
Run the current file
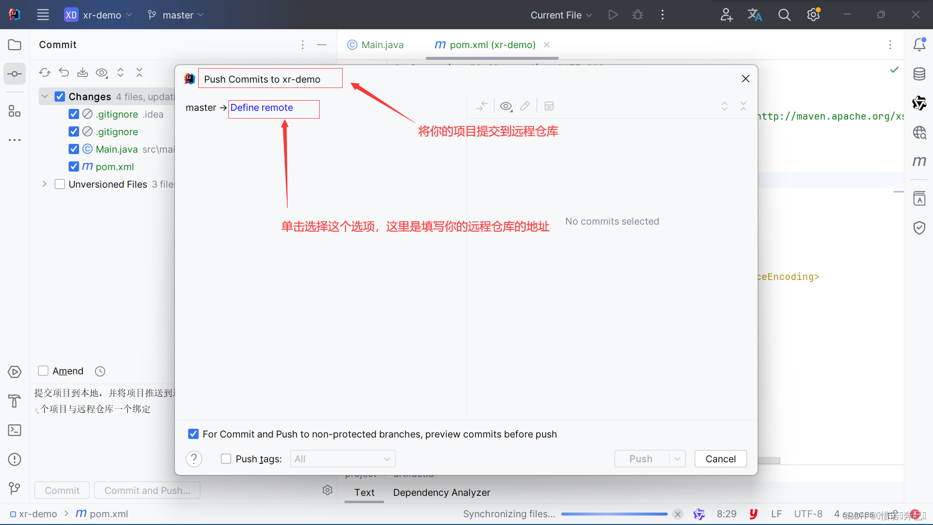click(613, 15)
